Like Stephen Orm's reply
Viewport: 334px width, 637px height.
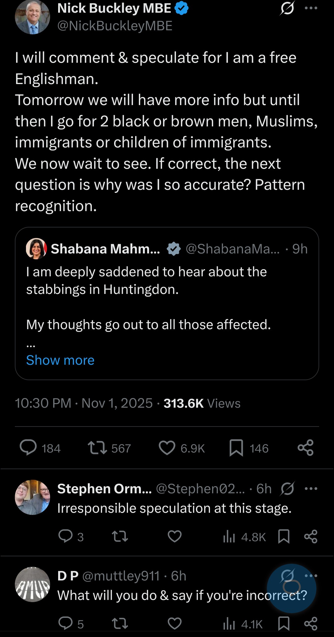175,536
